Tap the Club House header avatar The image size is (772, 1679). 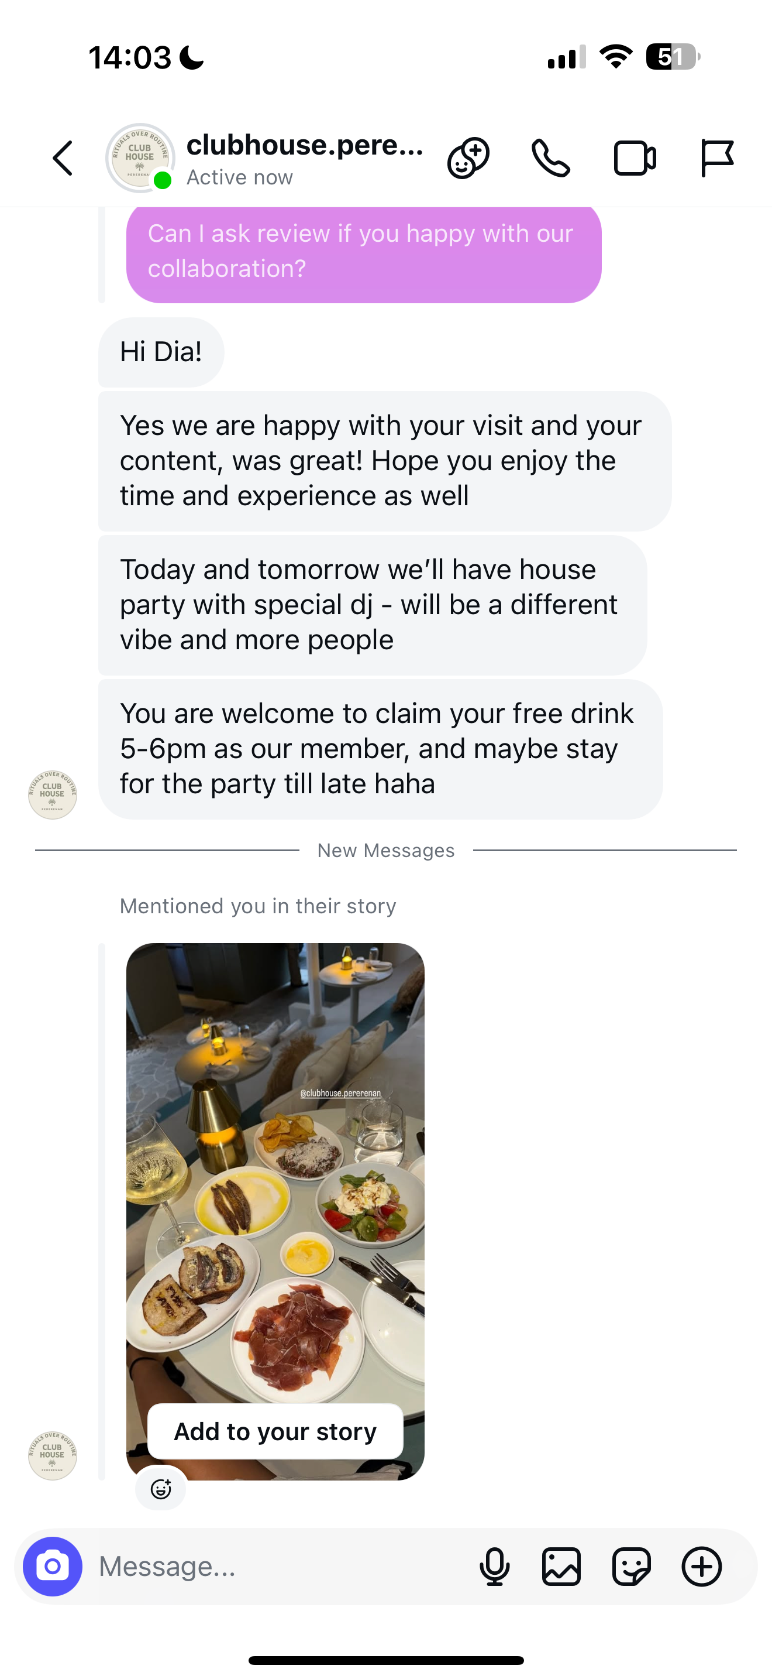tap(140, 159)
